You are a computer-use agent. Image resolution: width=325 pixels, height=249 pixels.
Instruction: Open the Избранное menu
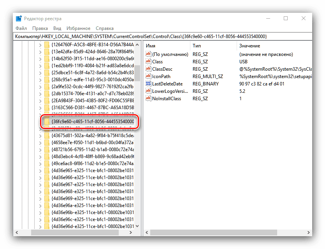pos(78,28)
